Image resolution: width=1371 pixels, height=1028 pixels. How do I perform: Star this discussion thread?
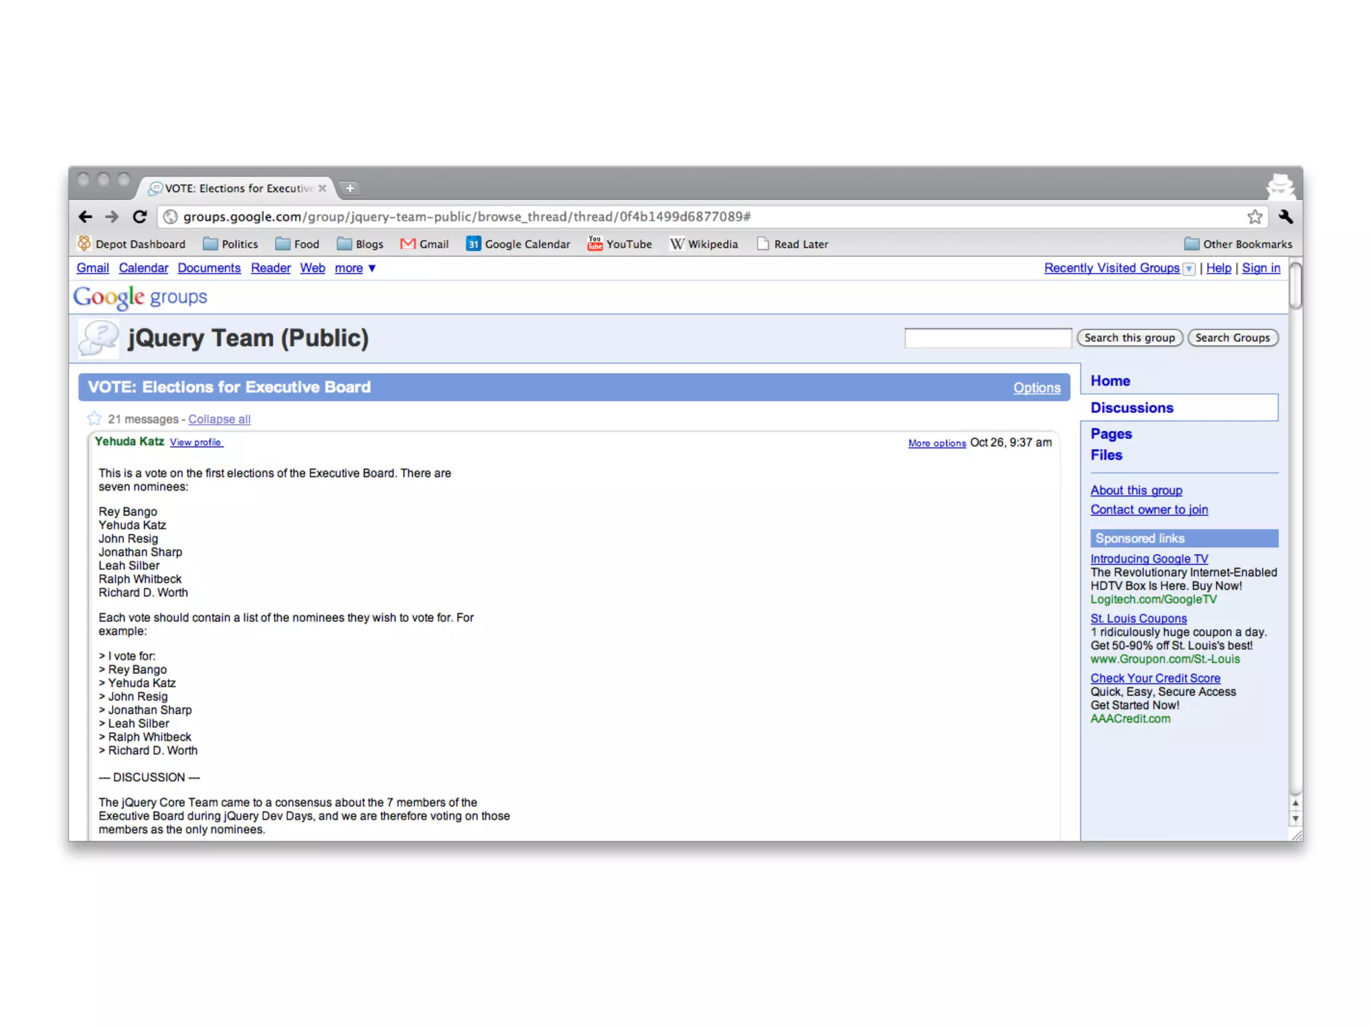(94, 419)
